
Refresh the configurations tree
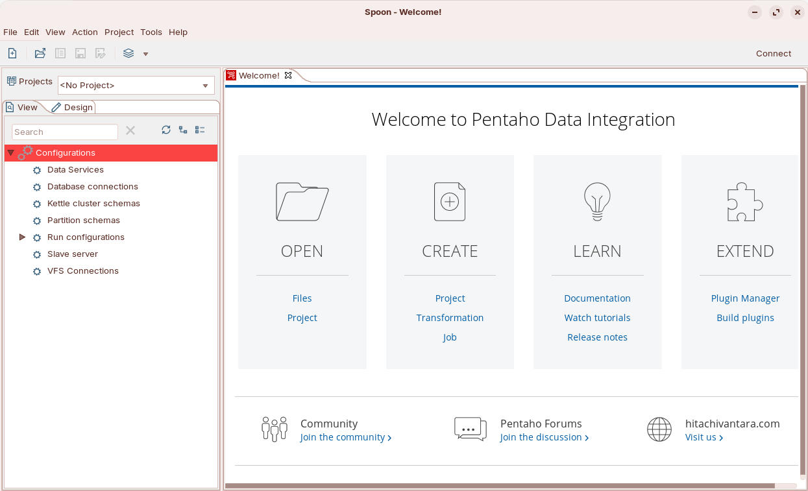point(166,130)
